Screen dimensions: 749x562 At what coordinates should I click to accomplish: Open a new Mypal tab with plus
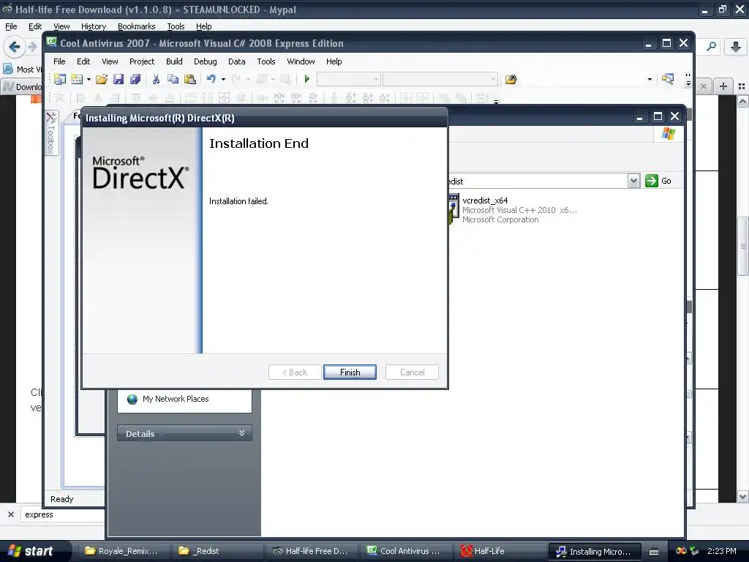pos(723,86)
